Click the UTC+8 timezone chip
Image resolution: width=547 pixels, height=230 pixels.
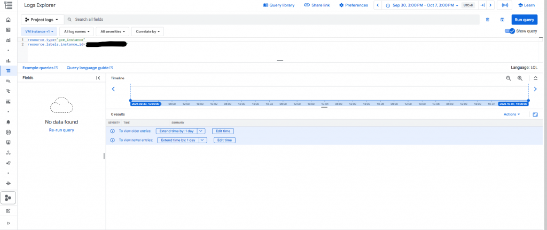[467, 5]
